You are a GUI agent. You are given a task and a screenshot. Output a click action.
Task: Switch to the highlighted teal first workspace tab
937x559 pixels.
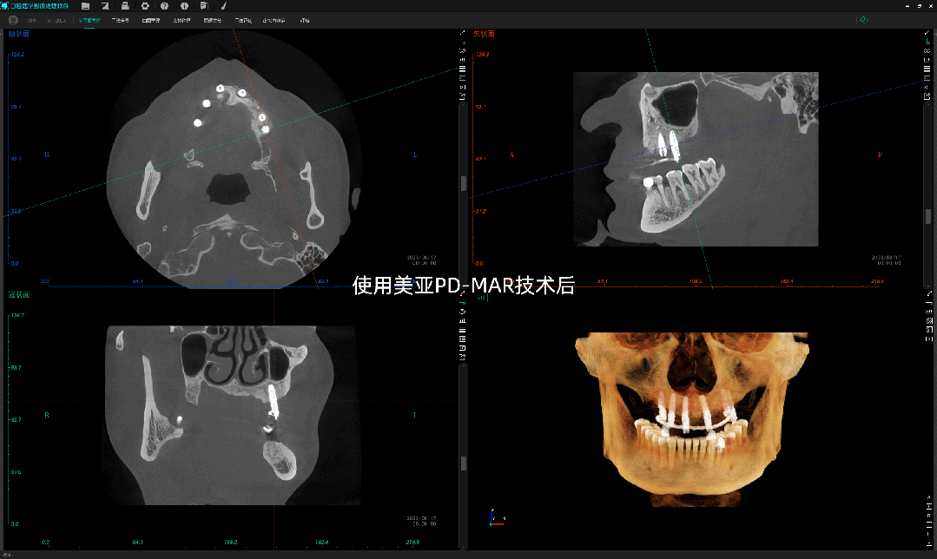pyautogui.click(x=89, y=19)
